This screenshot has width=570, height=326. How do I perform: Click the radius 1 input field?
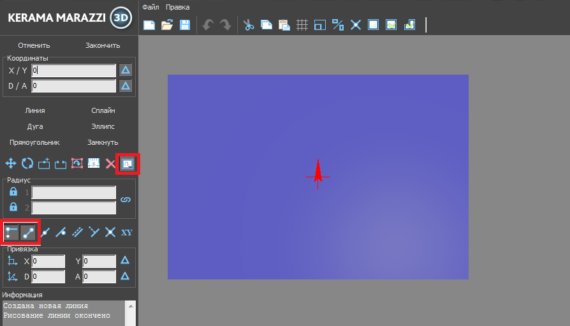tap(74, 193)
